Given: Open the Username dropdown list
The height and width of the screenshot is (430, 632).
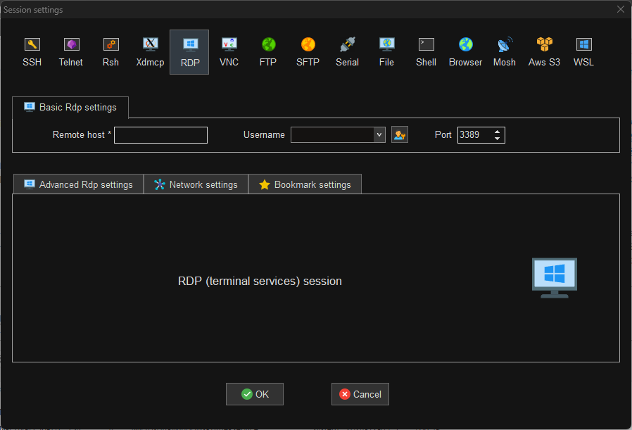Looking at the screenshot, I should pos(379,134).
